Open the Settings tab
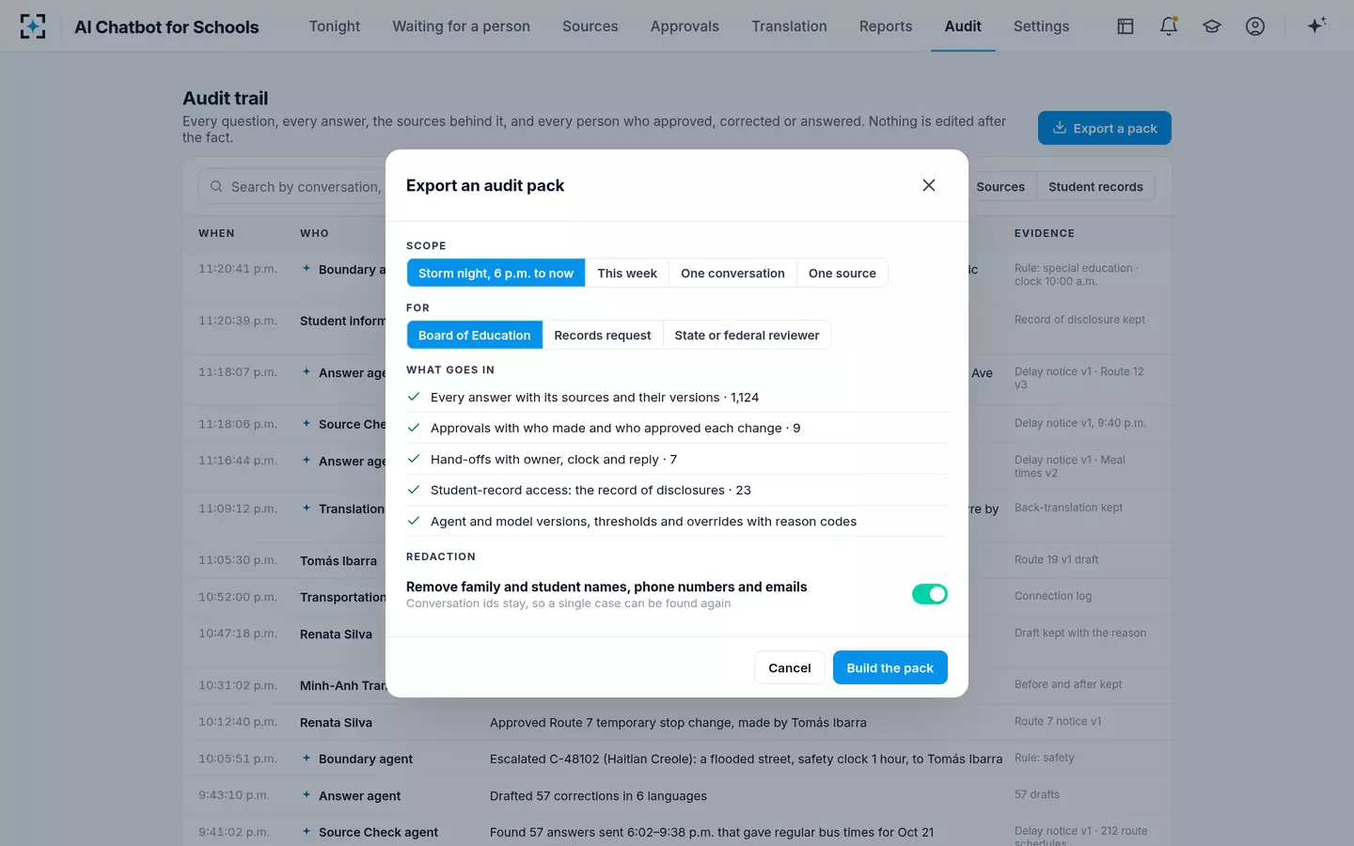This screenshot has height=846, width=1354. [x=1041, y=26]
